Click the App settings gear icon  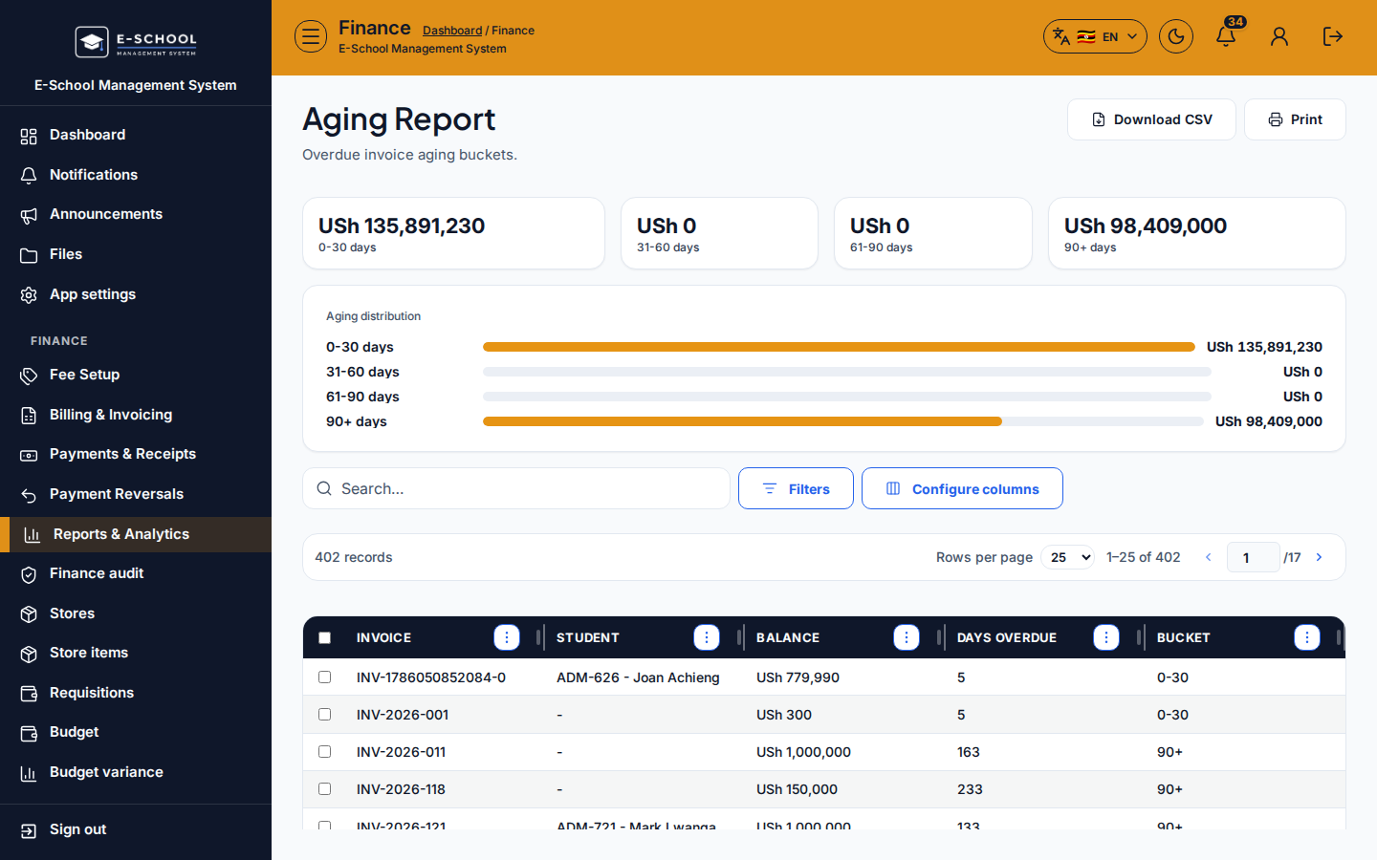[x=29, y=295]
